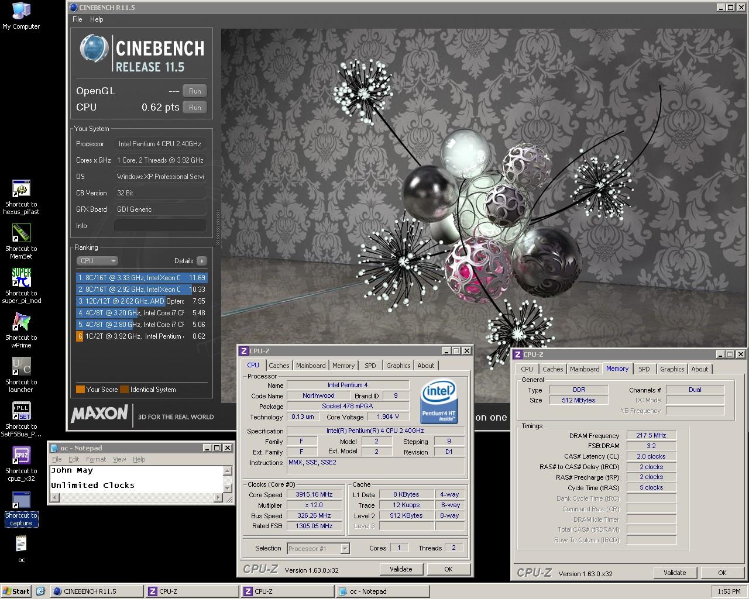Image resolution: width=749 pixels, height=599 pixels.
Task: Open the Shortcut to launcher icon
Action: tap(21, 375)
